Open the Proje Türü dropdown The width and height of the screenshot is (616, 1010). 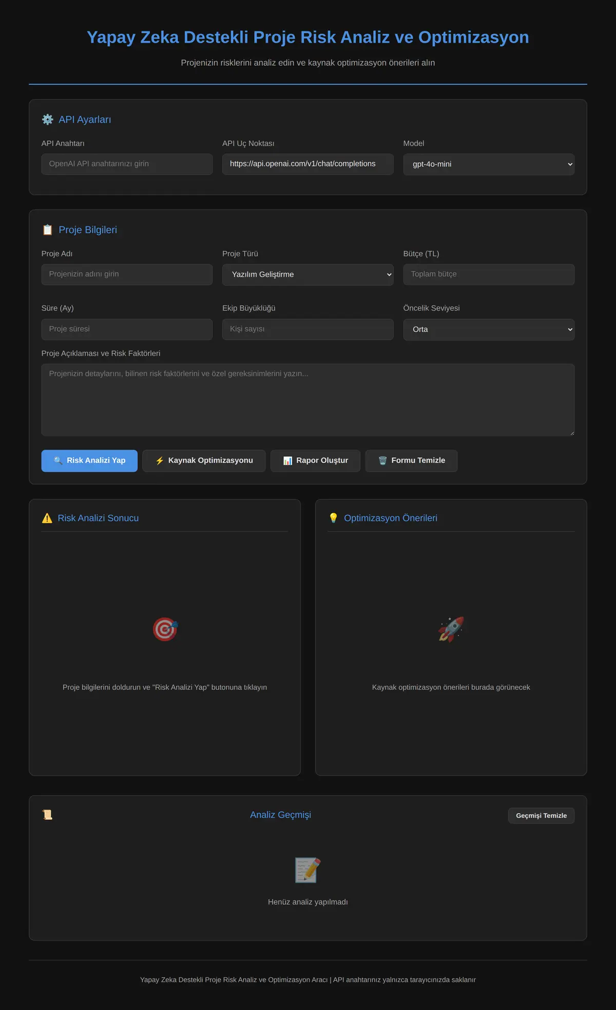308,275
